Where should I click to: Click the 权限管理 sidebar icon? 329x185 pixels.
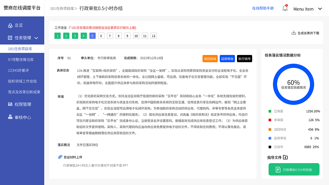tap(10, 104)
